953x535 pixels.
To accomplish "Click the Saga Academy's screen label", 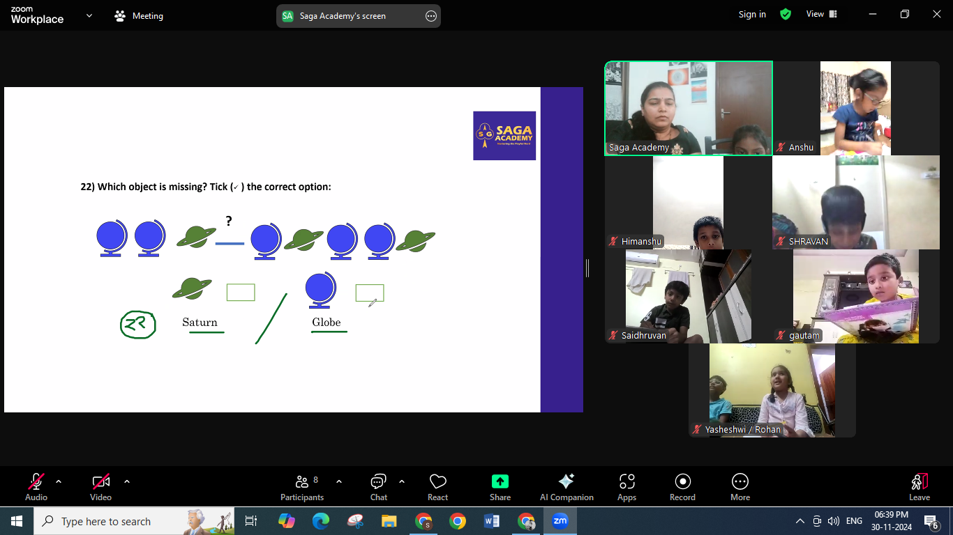I will click(x=343, y=16).
